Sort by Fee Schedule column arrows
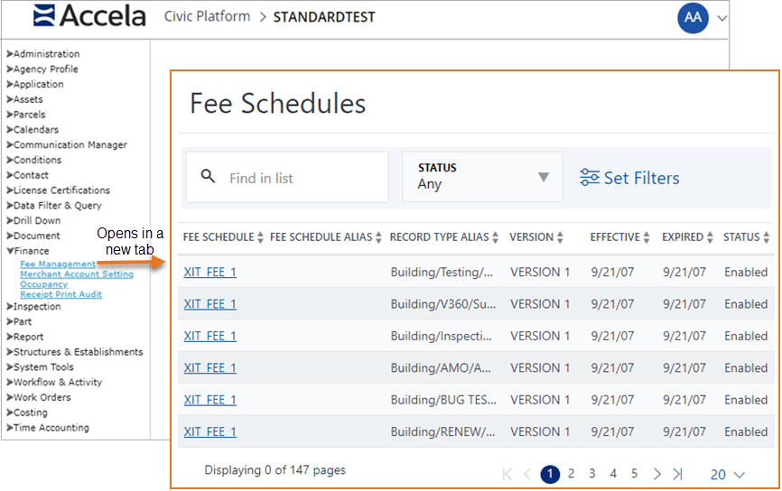Image resolution: width=782 pixels, height=491 pixels. tap(261, 237)
